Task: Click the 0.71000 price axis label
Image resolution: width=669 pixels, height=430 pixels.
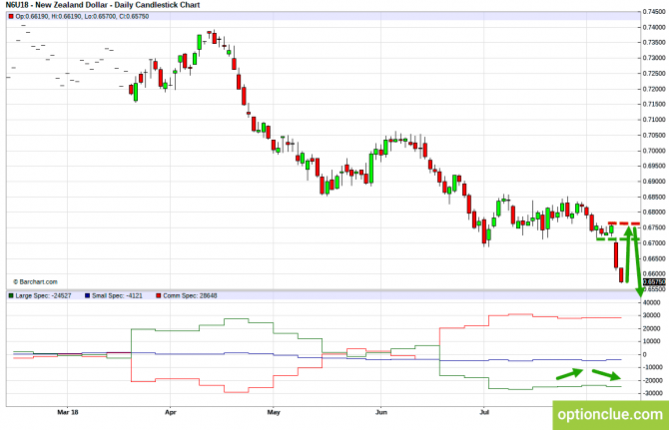Action: click(654, 120)
